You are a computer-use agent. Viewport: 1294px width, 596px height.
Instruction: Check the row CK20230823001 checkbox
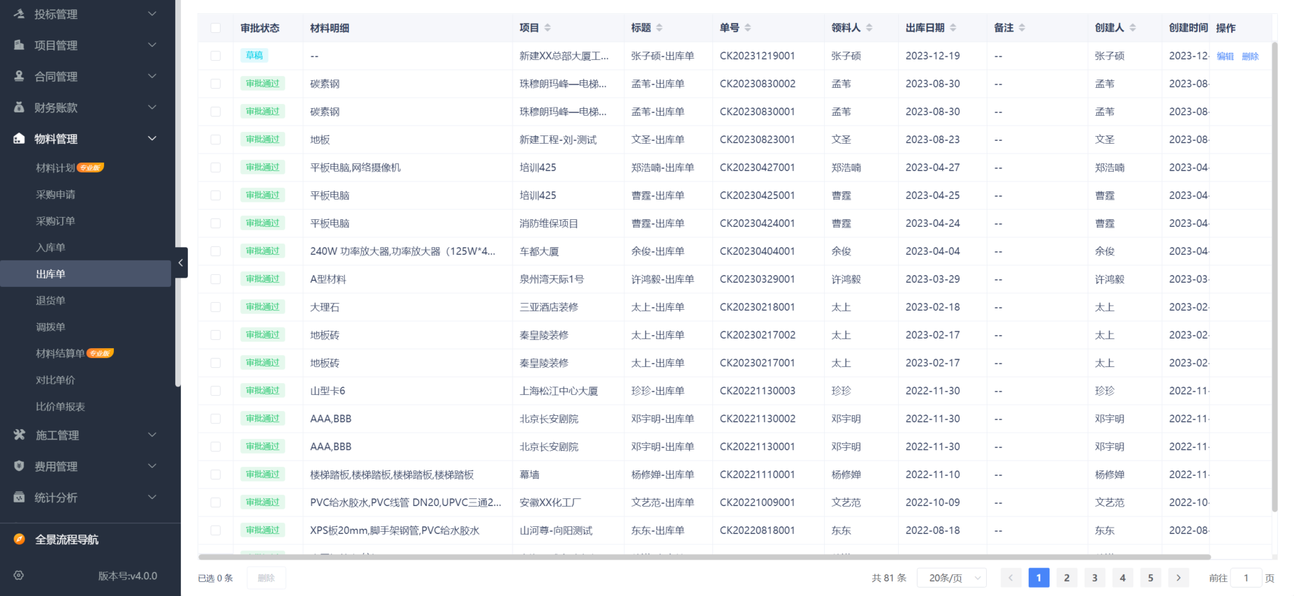(x=216, y=140)
